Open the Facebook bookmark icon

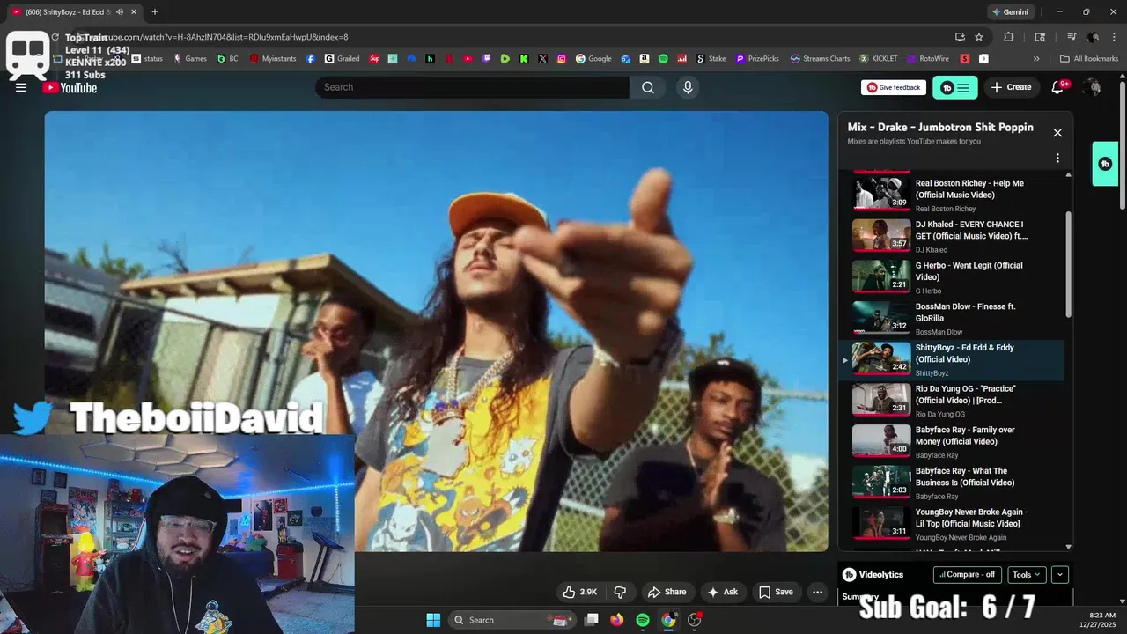click(x=311, y=59)
